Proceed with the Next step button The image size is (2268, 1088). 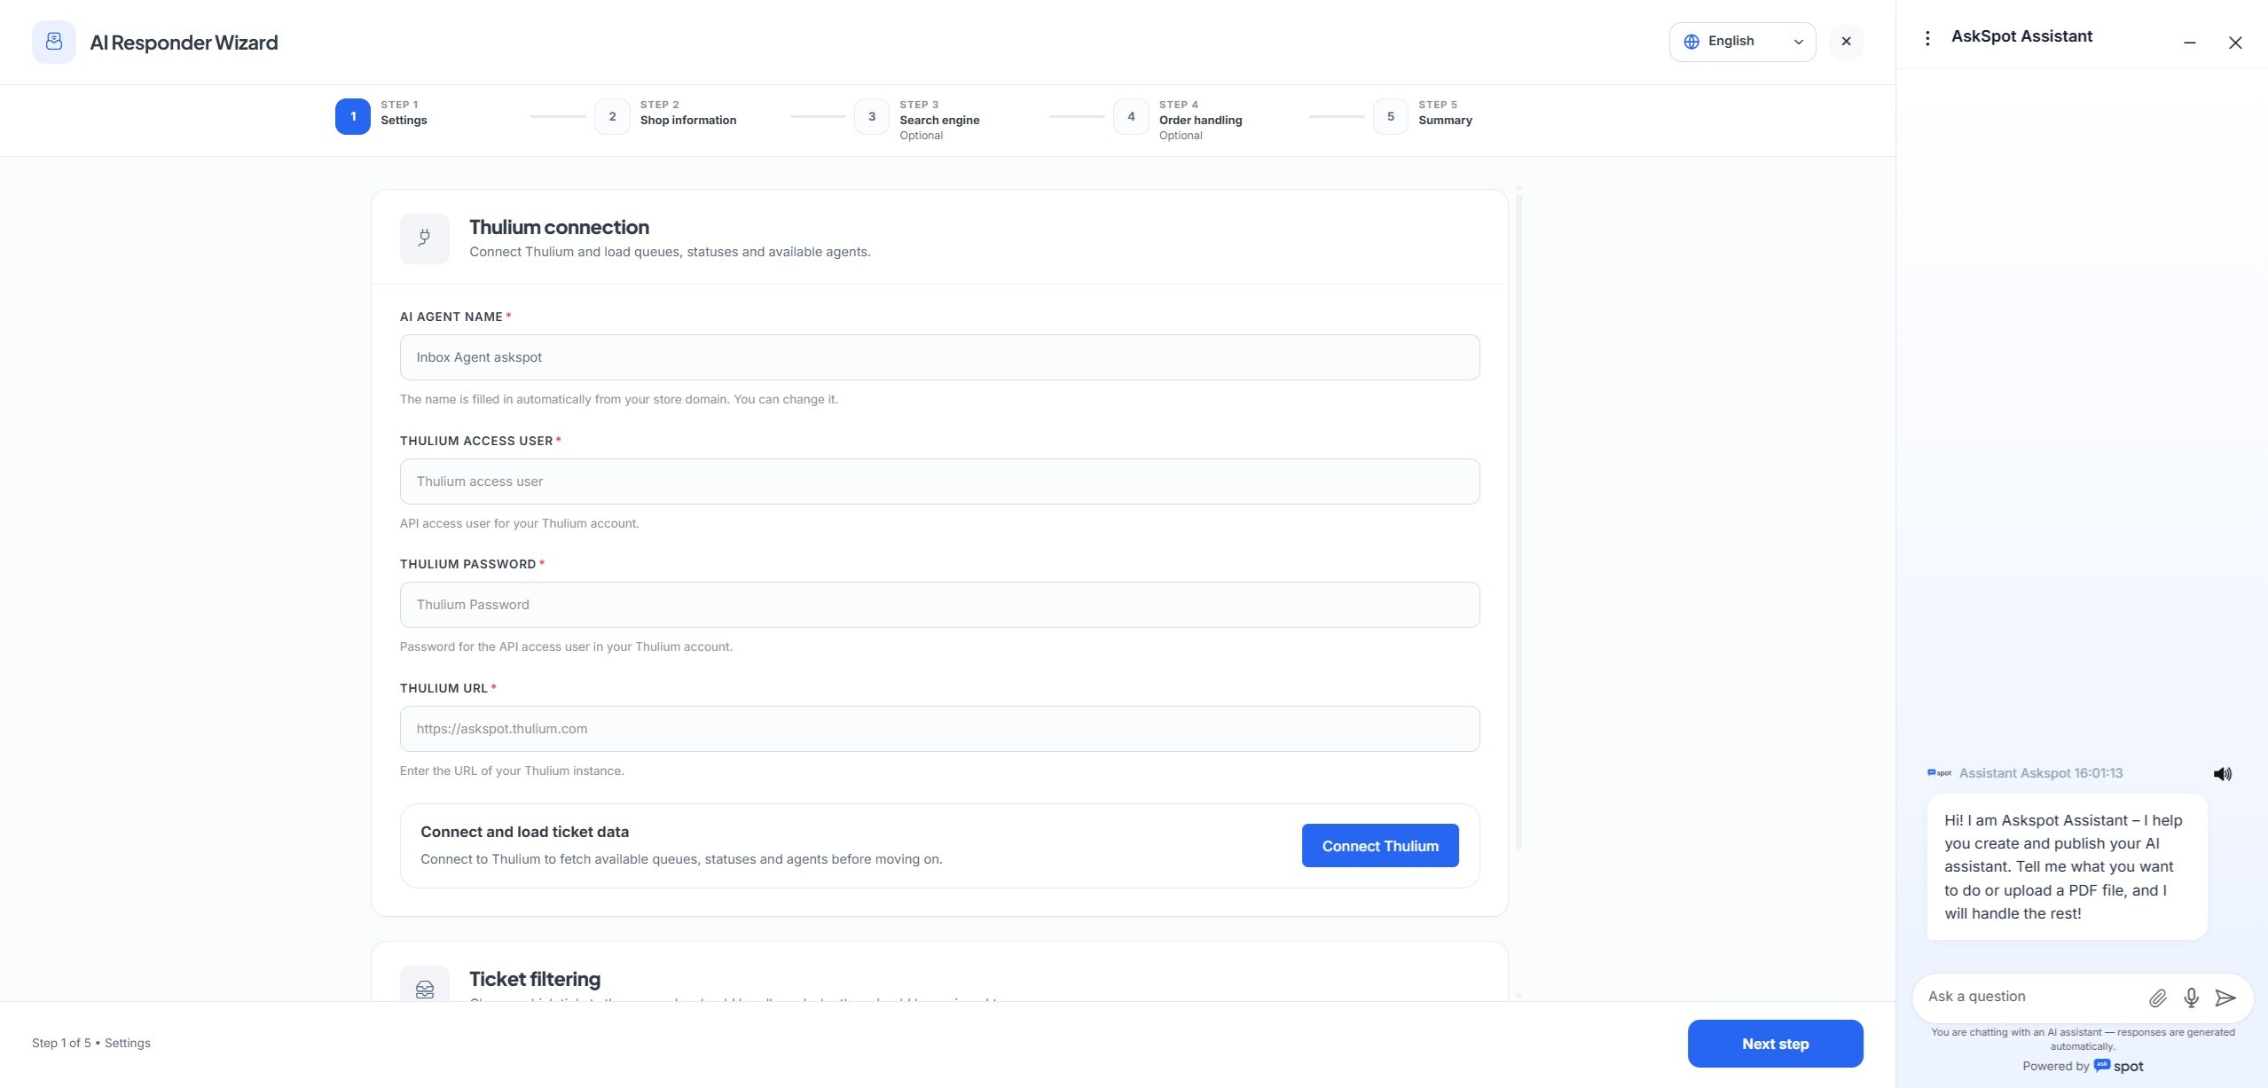coord(1775,1044)
